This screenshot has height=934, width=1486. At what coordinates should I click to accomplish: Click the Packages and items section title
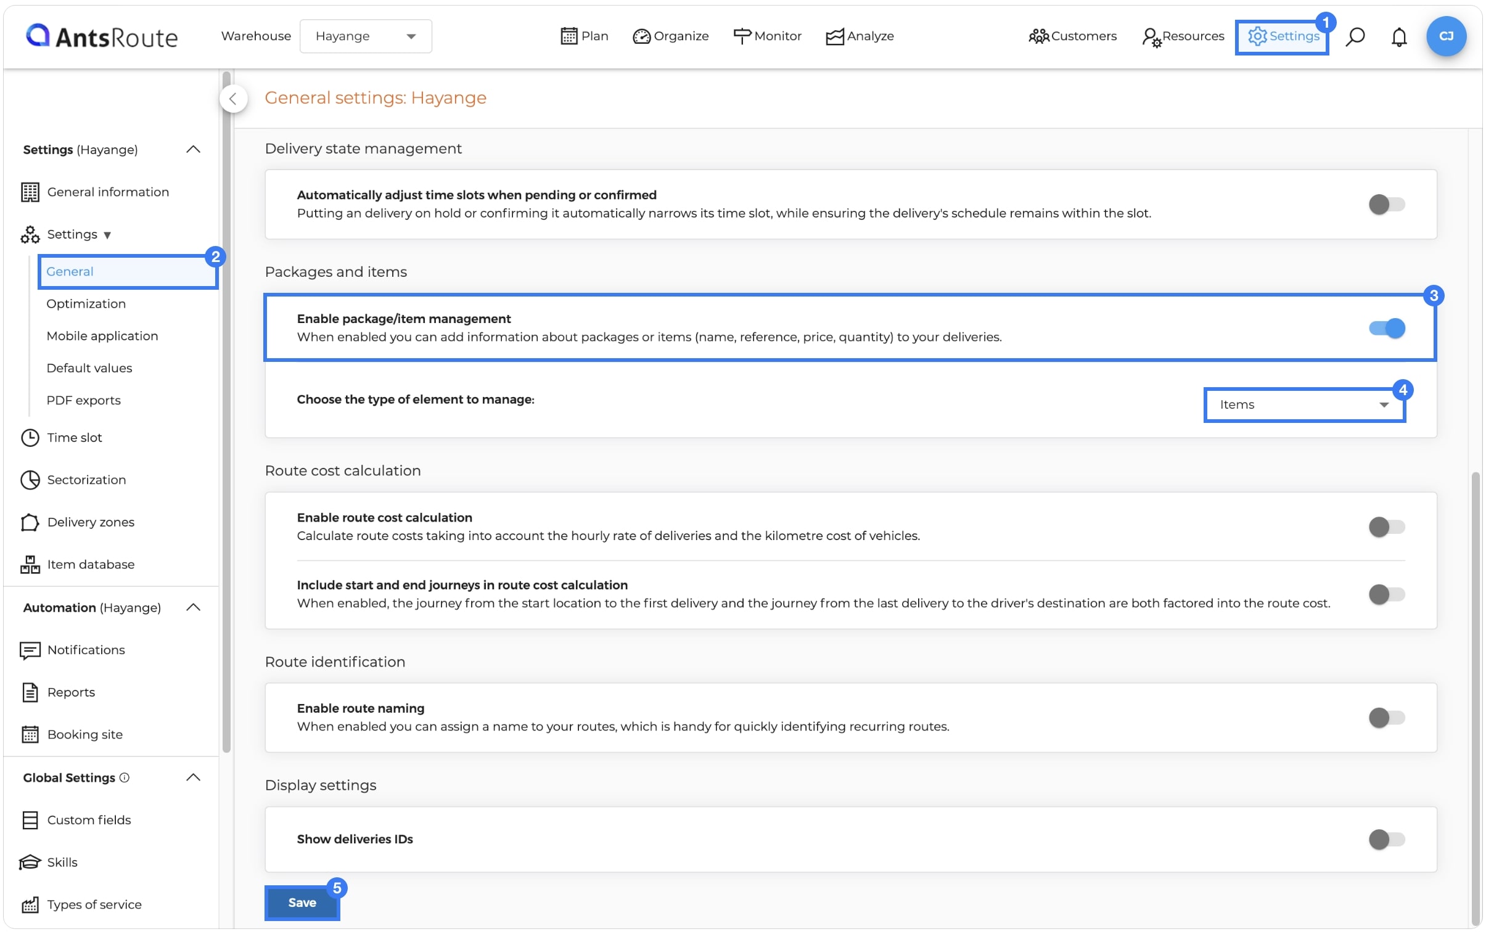335,272
